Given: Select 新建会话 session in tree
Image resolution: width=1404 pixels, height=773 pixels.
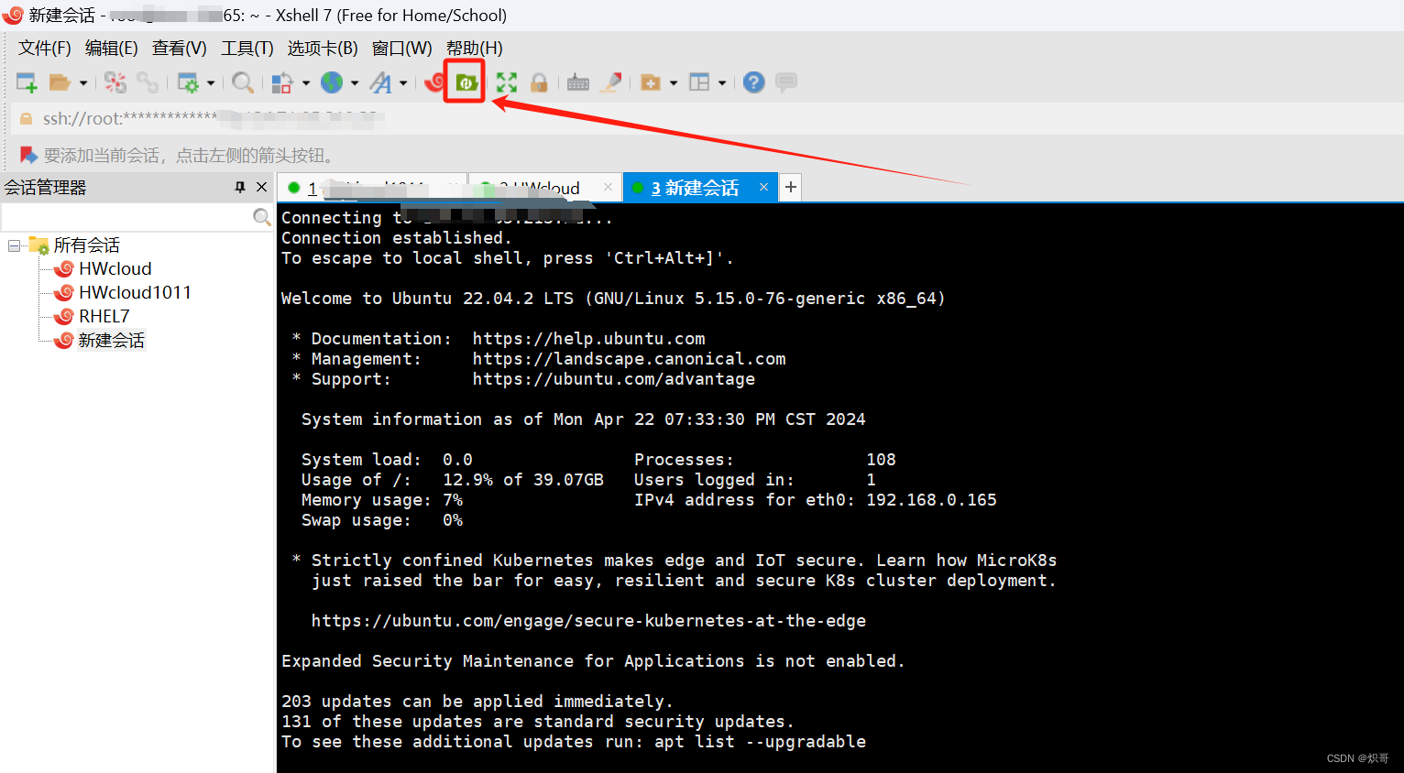Looking at the screenshot, I should 111,340.
